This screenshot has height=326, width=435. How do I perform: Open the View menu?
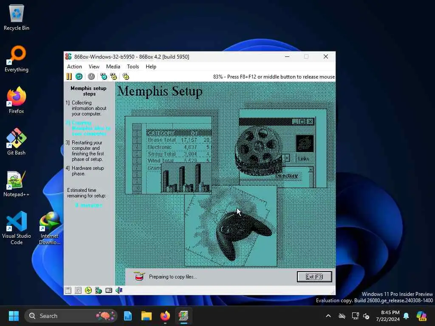pos(94,67)
